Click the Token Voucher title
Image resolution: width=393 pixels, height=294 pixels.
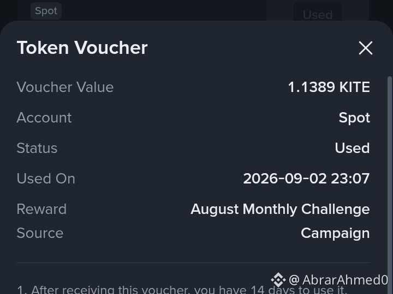coord(82,47)
